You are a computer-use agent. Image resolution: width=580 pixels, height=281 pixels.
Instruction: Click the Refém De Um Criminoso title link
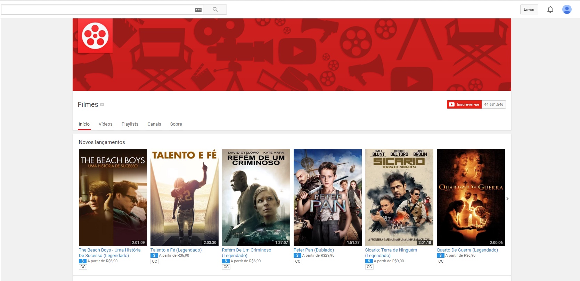(x=246, y=253)
